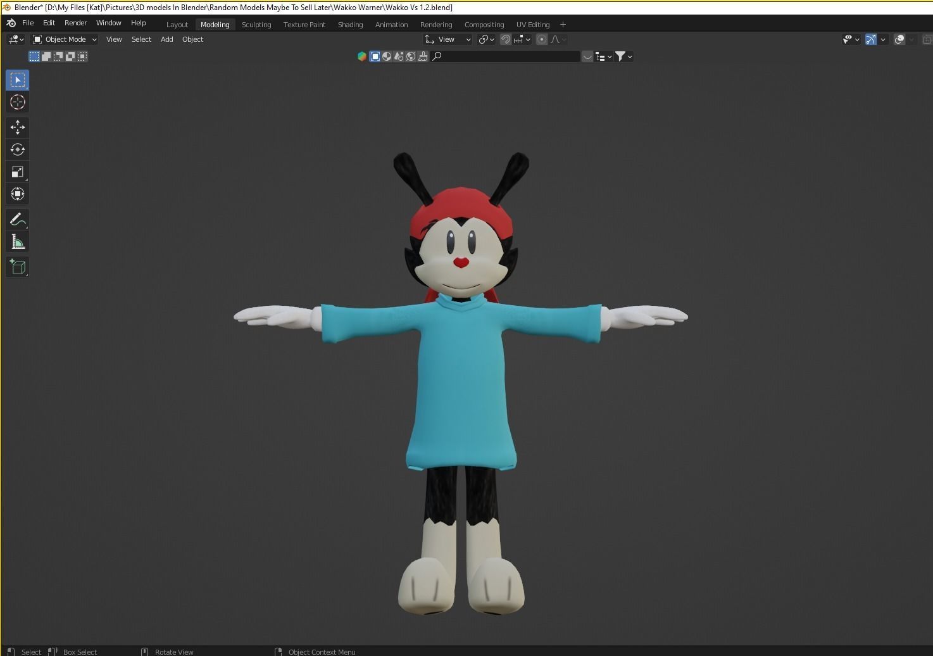Toggle viewport gizmos display
This screenshot has width=933, height=656.
[x=871, y=39]
